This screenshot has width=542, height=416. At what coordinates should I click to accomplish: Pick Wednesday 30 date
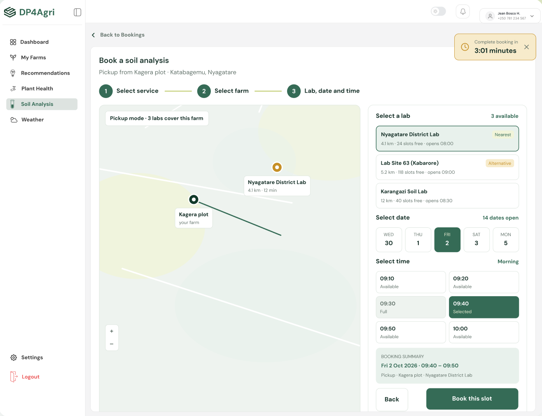(389, 240)
